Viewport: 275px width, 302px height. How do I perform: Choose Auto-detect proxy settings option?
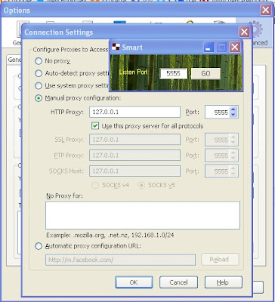pyautogui.click(x=39, y=73)
